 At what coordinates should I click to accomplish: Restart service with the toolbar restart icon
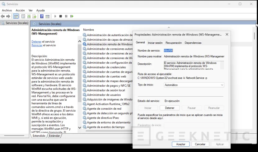pos(72,16)
